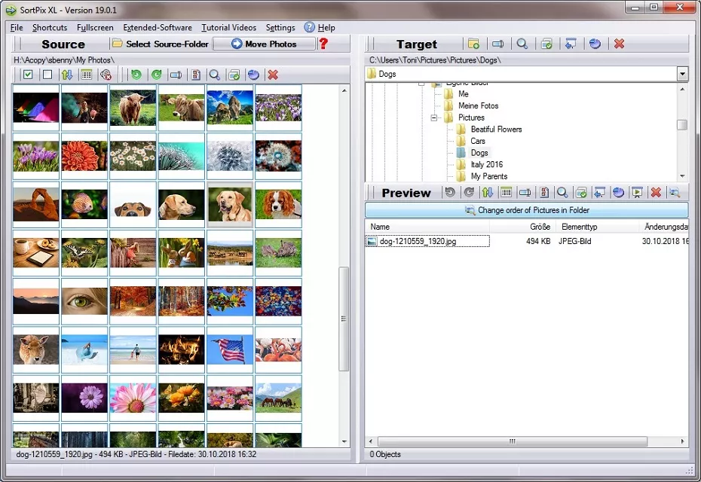Open the Tutorial Videos menu
The width and height of the screenshot is (701, 482).
coord(228,27)
